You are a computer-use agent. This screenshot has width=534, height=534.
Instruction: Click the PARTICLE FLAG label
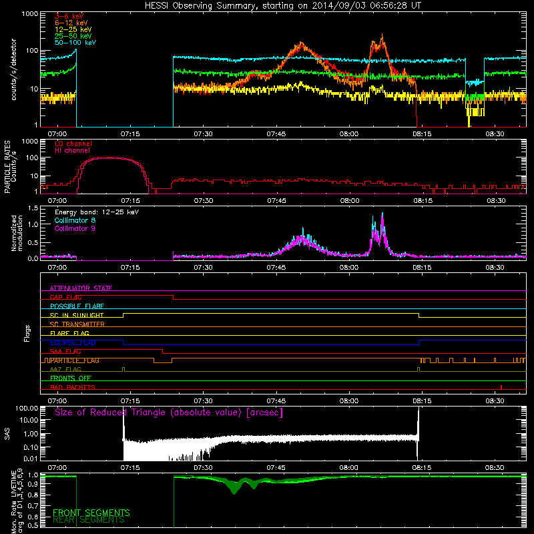(75, 360)
